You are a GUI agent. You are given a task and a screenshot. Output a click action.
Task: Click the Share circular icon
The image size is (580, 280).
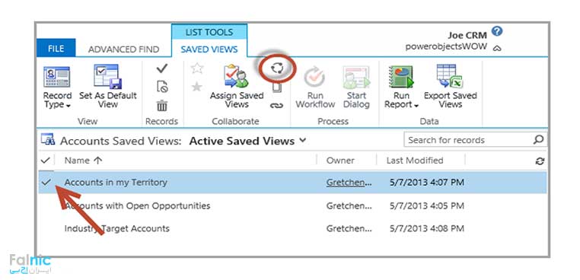tap(277, 68)
